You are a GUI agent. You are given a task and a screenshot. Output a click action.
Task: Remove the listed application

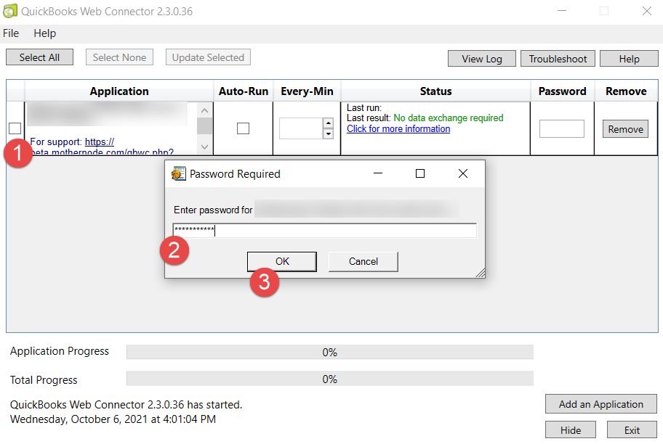624,128
